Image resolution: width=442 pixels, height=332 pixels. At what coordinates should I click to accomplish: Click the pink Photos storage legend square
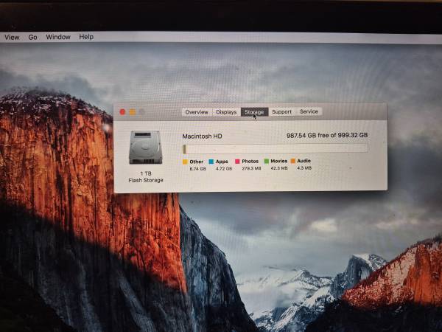237,161
